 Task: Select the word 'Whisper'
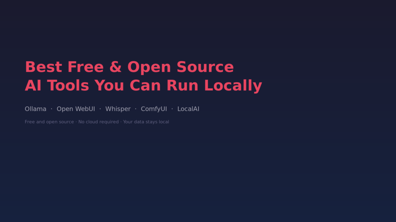(118, 109)
